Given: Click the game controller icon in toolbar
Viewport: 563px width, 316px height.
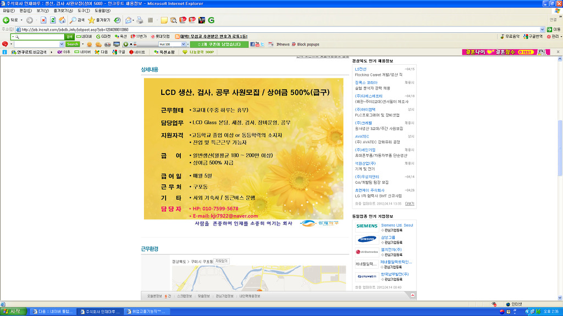Looking at the screenshot, I should pos(107,44).
